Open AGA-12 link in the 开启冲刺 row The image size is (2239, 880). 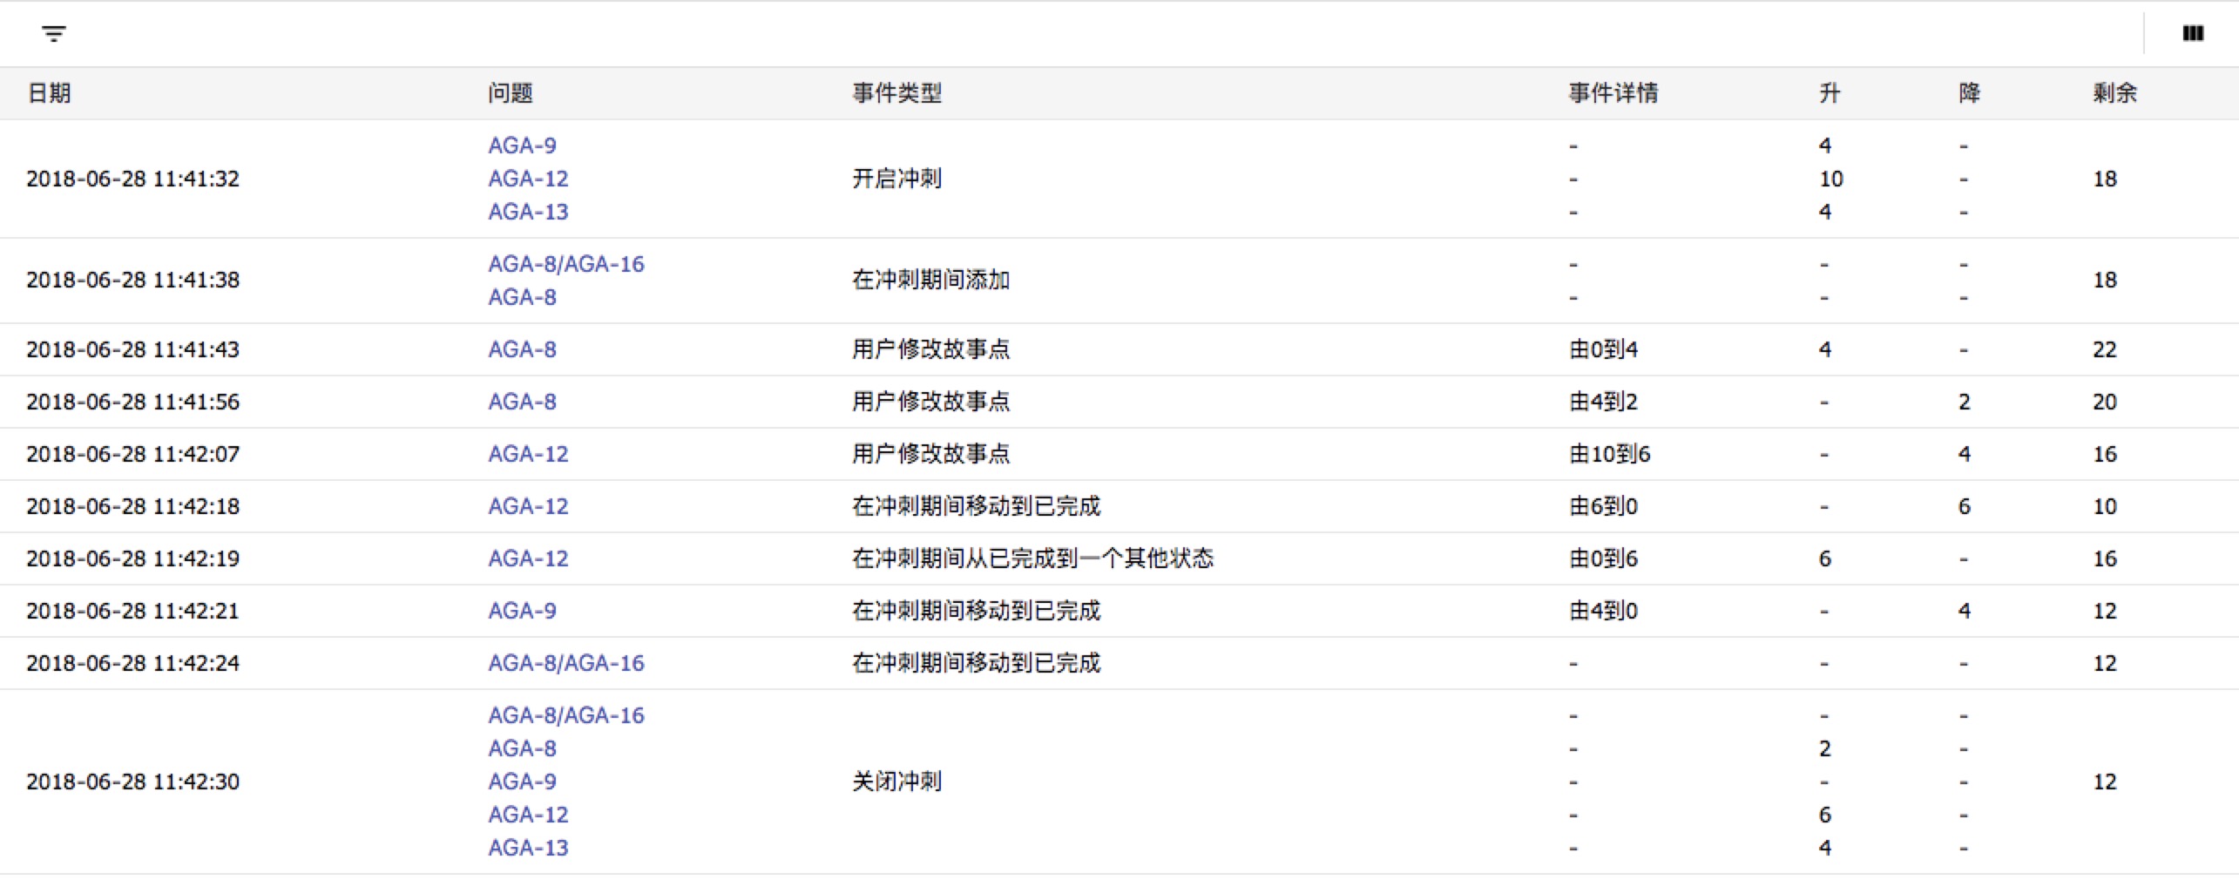[528, 179]
